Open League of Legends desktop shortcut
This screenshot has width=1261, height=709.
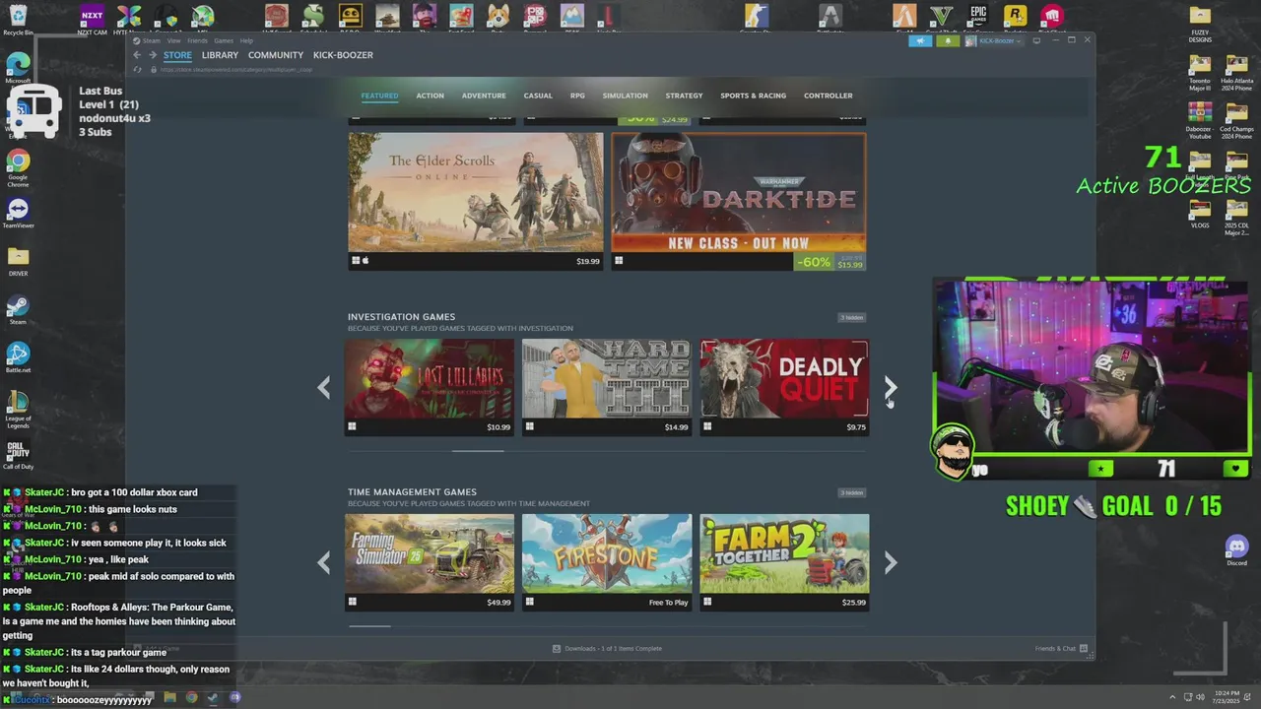tap(18, 410)
